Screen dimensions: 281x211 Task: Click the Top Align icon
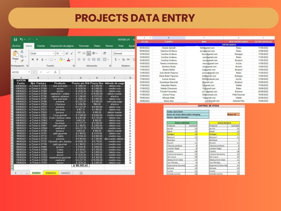pyautogui.click(x=79, y=53)
